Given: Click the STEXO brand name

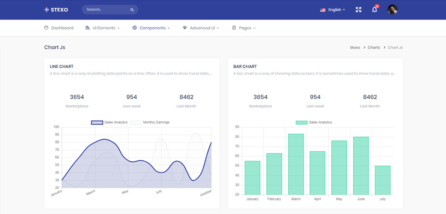Looking at the screenshot, I should tap(59, 10).
